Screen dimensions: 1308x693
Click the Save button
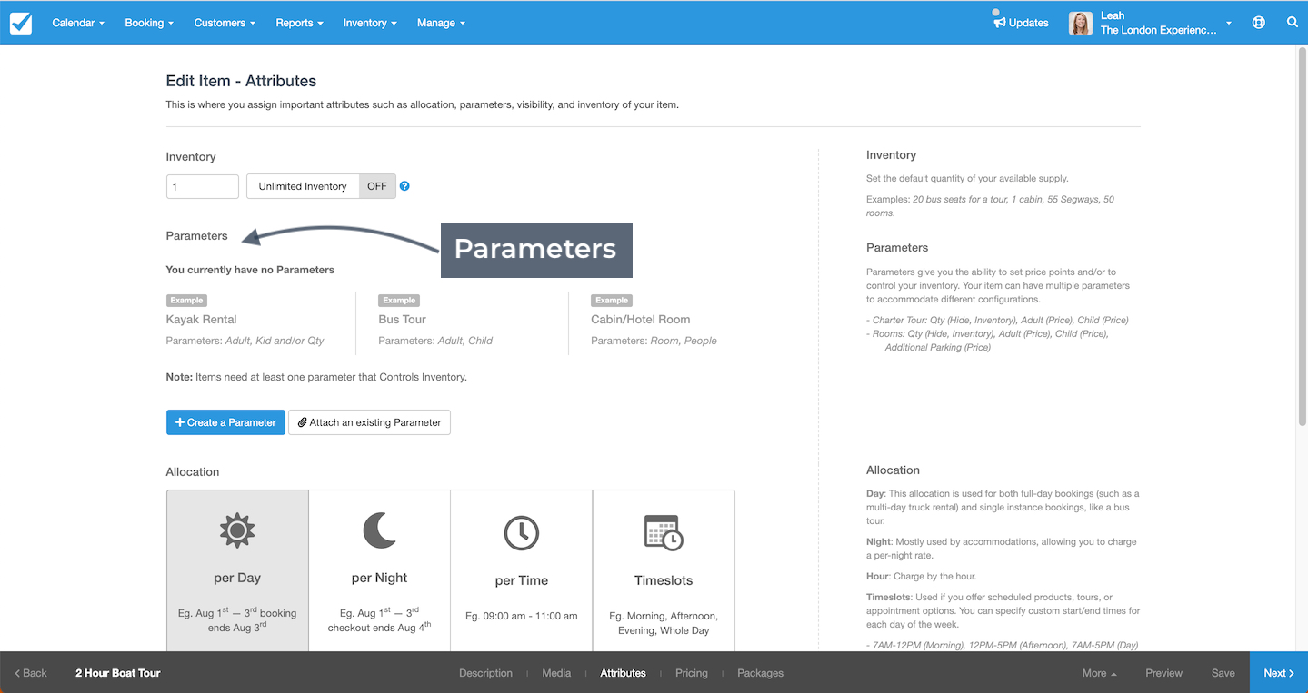point(1223,673)
